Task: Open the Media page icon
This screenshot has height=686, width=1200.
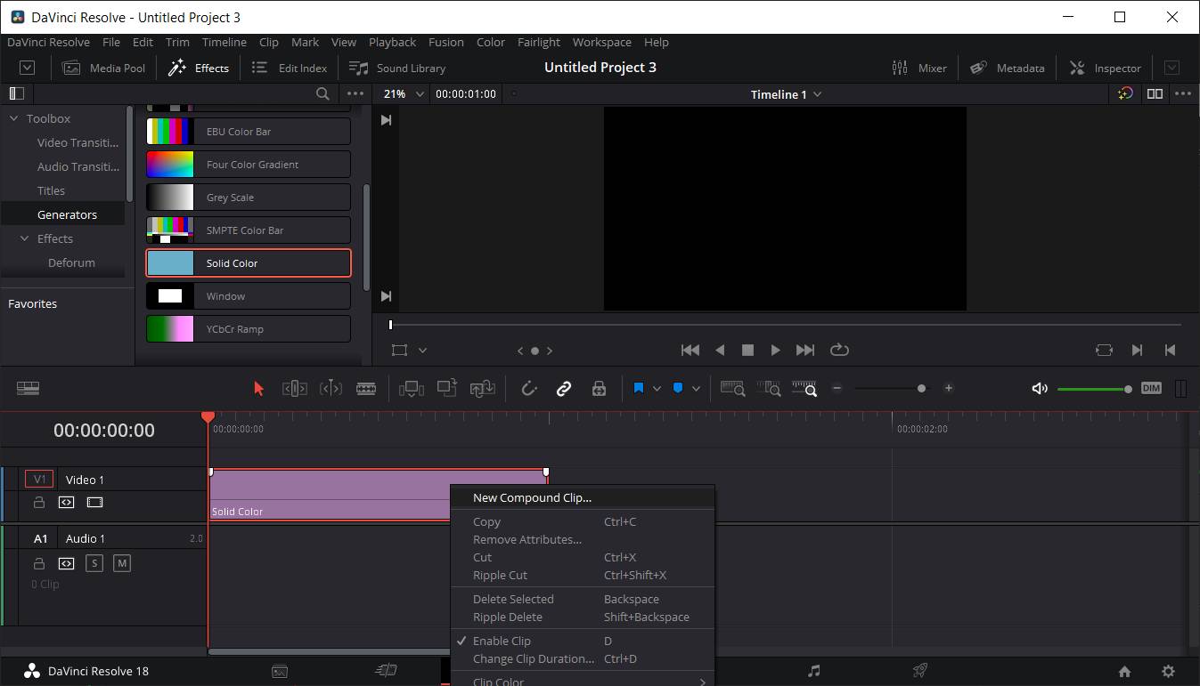Action: [x=280, y=671]
